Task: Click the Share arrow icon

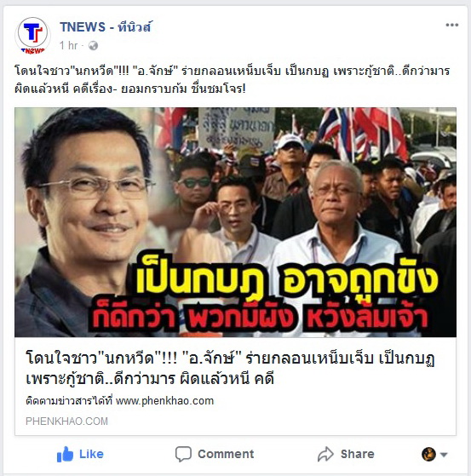Action: [x=325, y=454]
